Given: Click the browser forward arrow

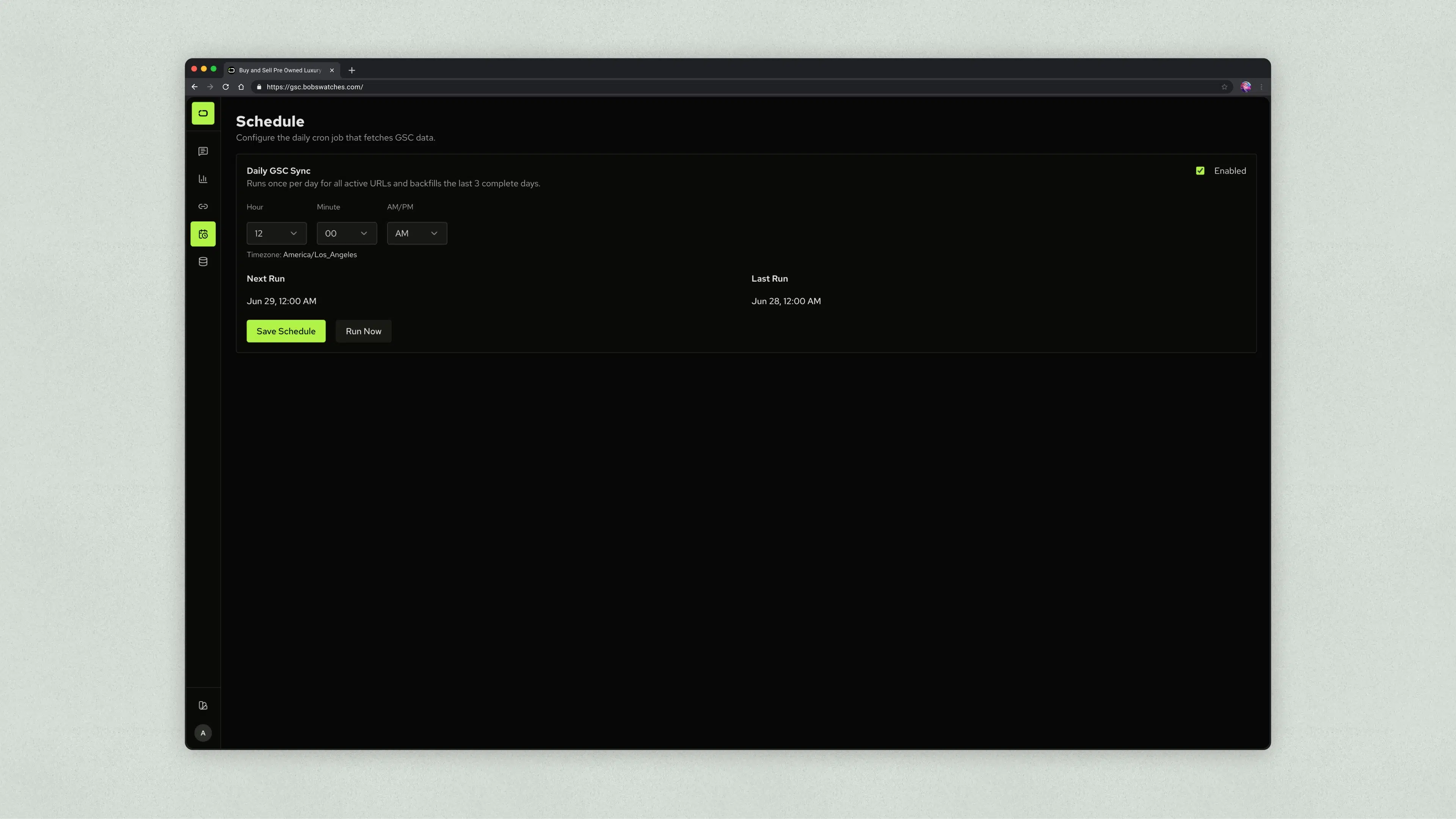Looking at the screenshot, I should tap(210, 87).
